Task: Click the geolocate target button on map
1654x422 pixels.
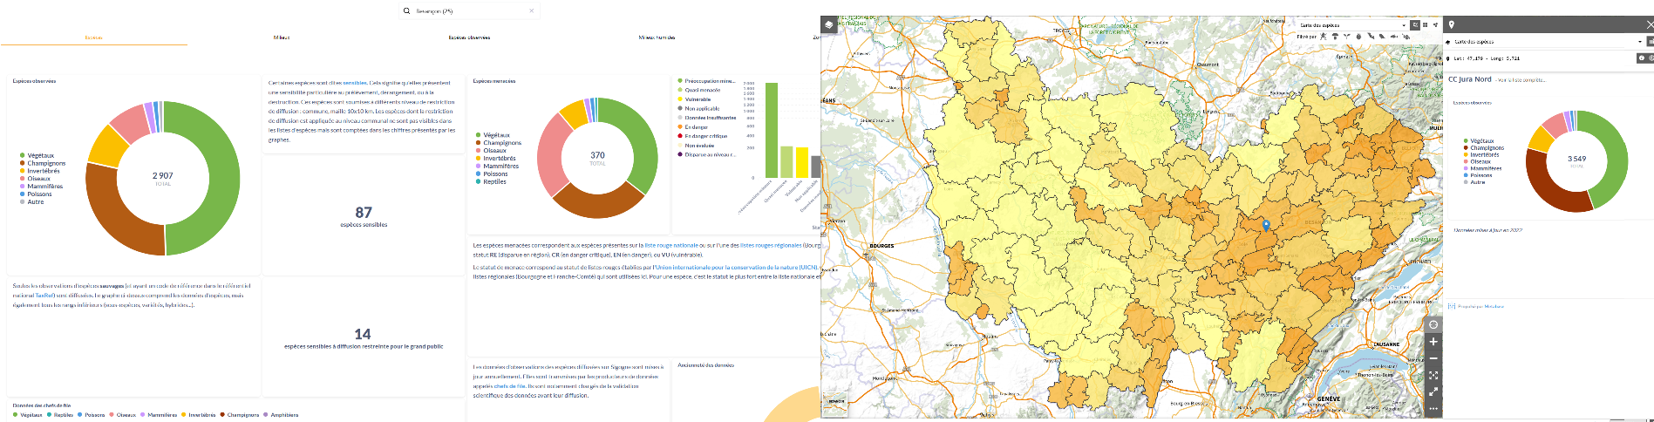Action: tap(1433, 324)
